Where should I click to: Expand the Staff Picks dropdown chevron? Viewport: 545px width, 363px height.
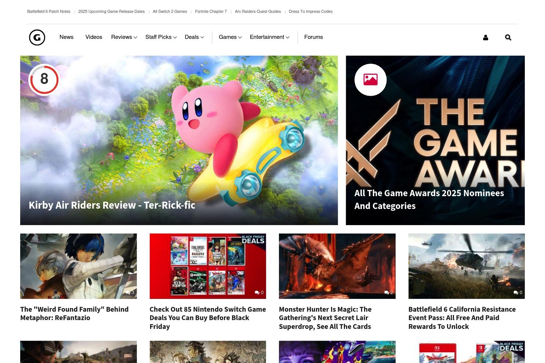click(x=175, y=37)
